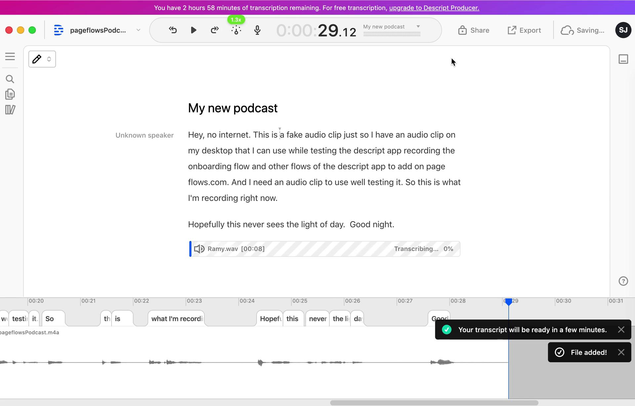
Task: Click the Share button
Action: point(474,30)
